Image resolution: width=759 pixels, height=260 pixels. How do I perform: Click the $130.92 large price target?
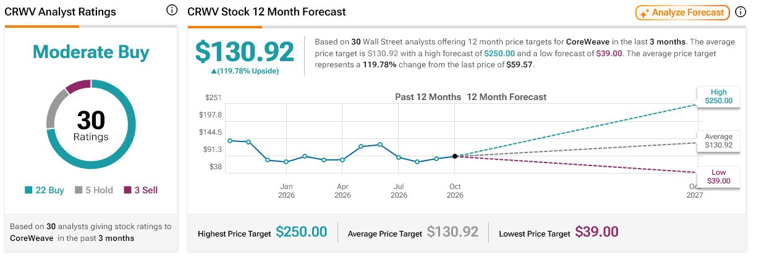245,51
